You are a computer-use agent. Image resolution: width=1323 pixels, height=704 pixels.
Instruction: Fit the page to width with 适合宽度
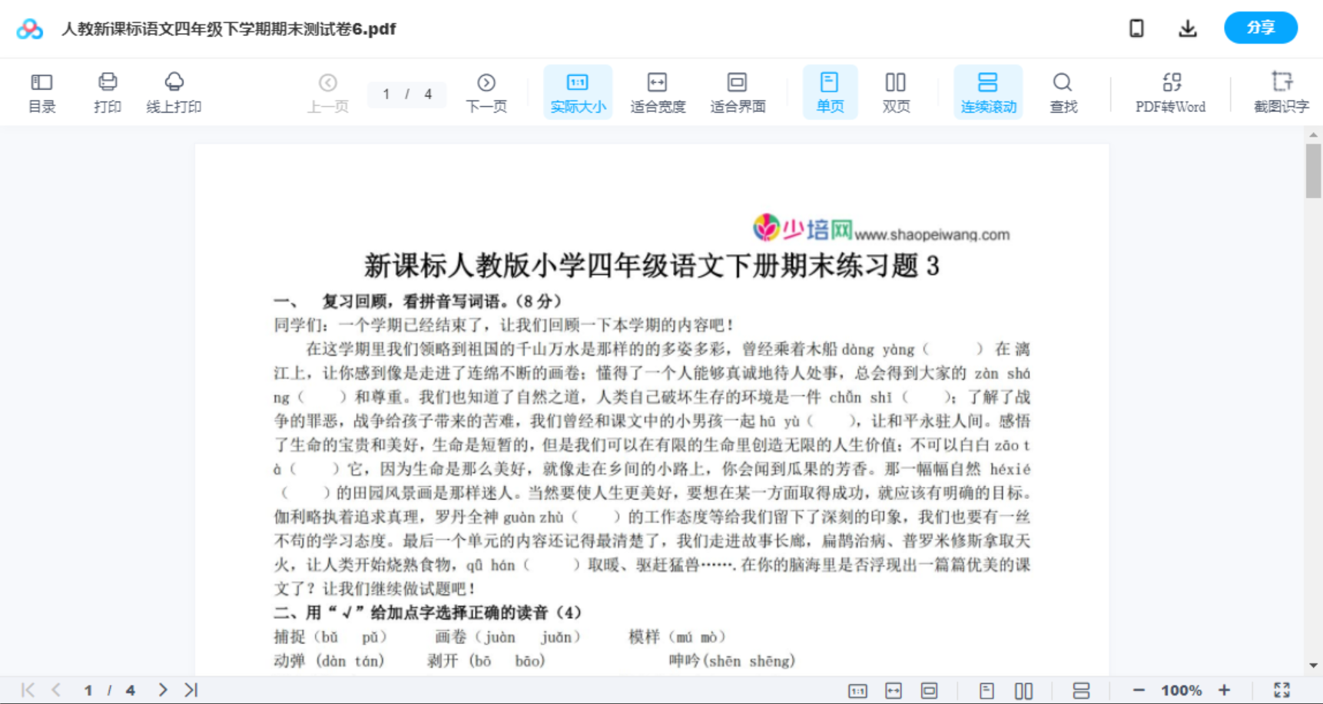pos(658,91)
